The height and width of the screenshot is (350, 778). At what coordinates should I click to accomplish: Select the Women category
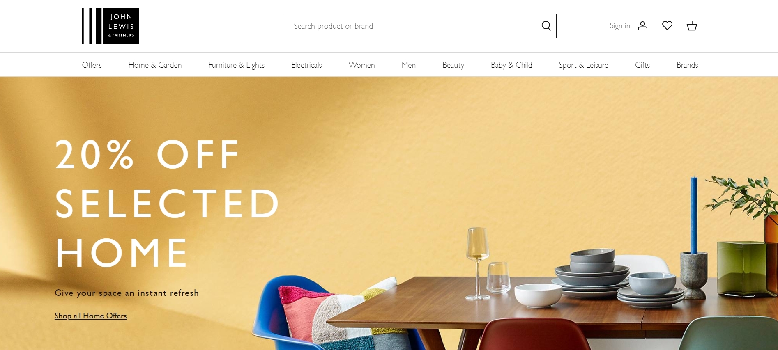(x=361, y=65)
